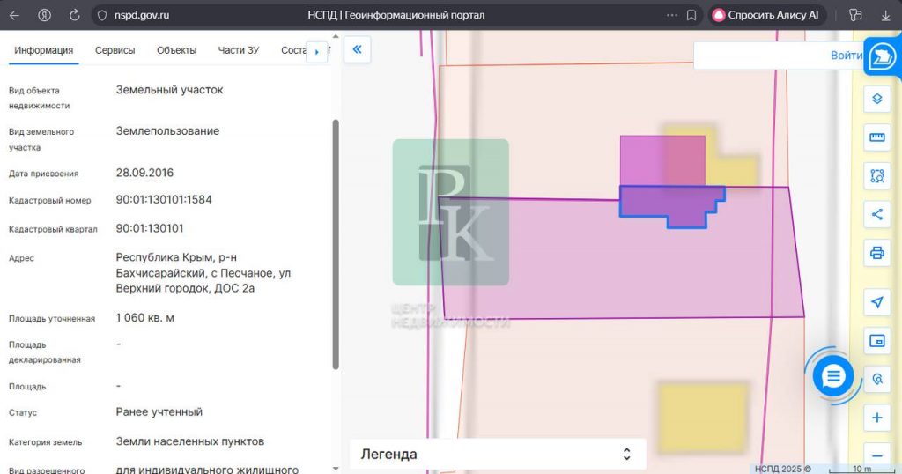This screenshot has width=902, height=474.
Task: Locate my position on the map
Action: (x=876, y=302)
